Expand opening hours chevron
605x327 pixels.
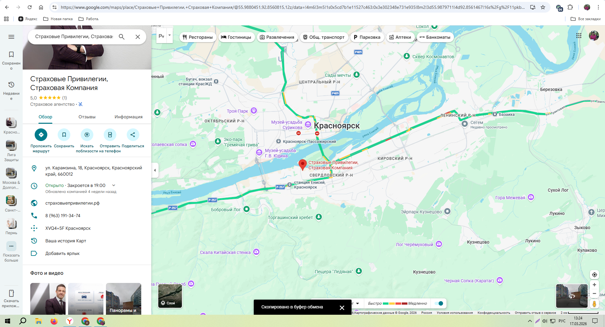114,185
